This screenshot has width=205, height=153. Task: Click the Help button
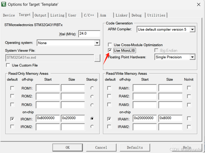187,147
